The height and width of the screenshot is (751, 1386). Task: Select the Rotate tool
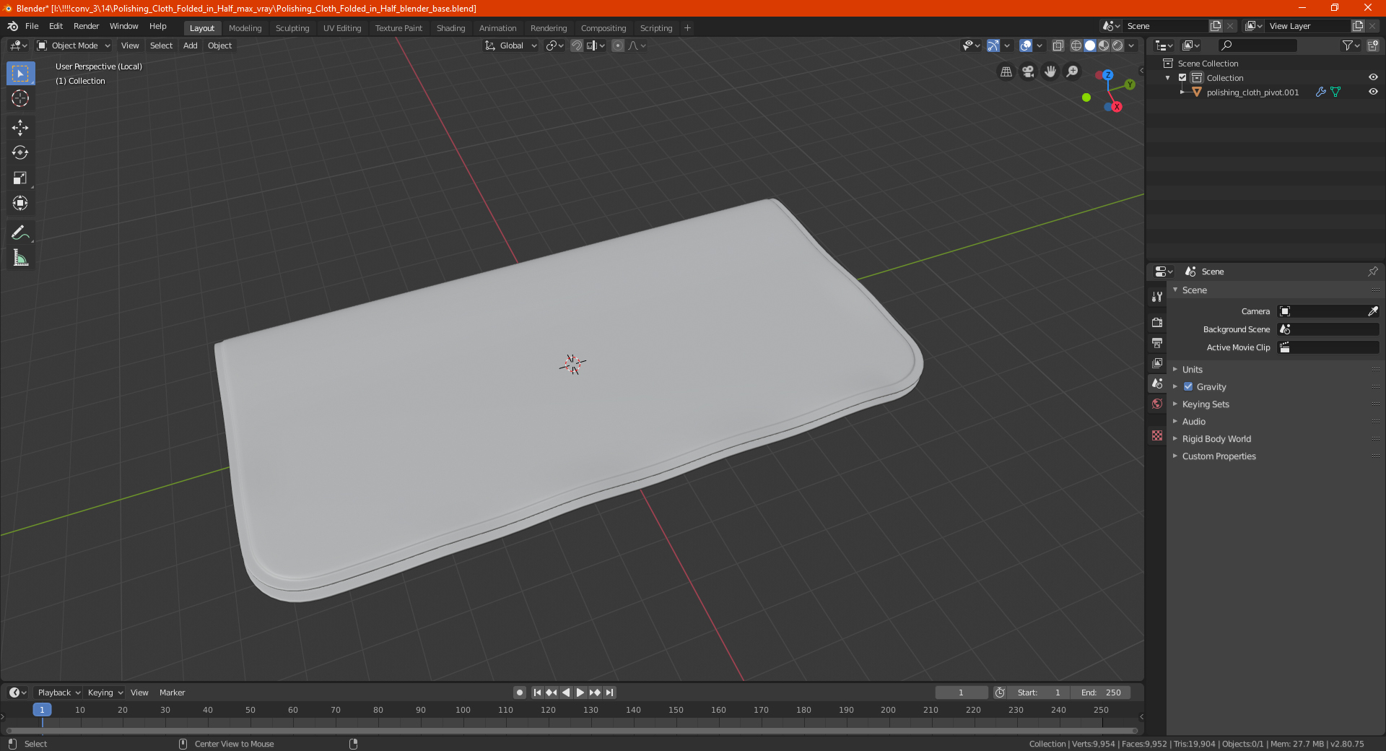click(20, 152)
